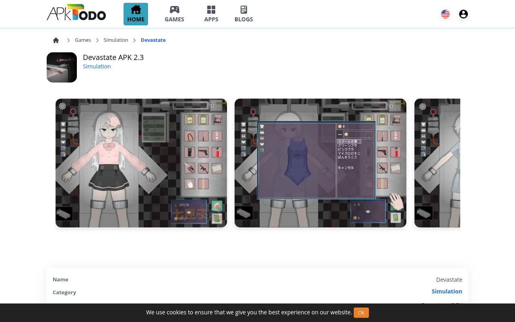
Task: Click the Devastate APK 2.3 title text
Action: (113, 57)
